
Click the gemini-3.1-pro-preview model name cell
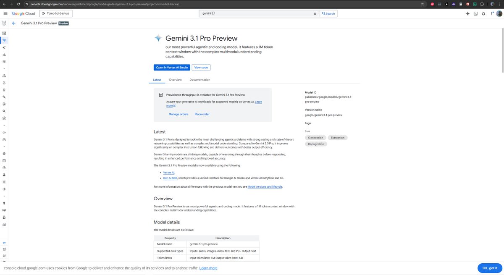pos(223,244)
